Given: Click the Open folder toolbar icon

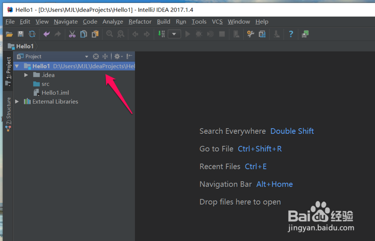Looking at the screenshot, I should pyautogui.click(x=9, y=34).
